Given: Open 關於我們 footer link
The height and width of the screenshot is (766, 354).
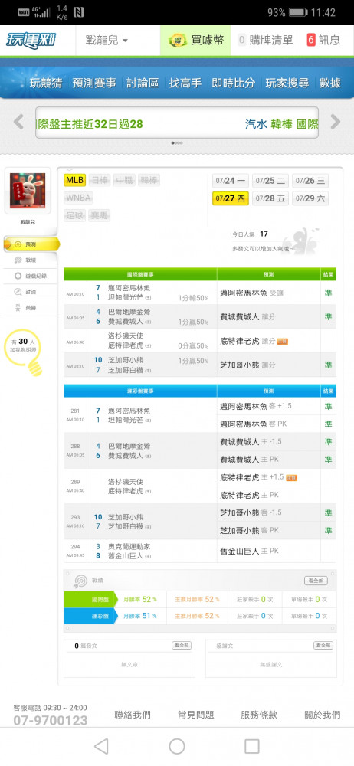Looking at the screenshot, I should 323,715.
